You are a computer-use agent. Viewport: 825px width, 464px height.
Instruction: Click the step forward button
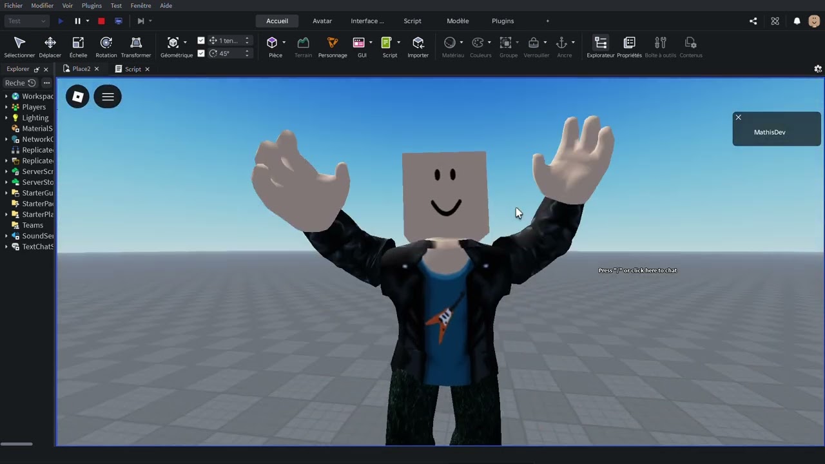tap(141, 21)
